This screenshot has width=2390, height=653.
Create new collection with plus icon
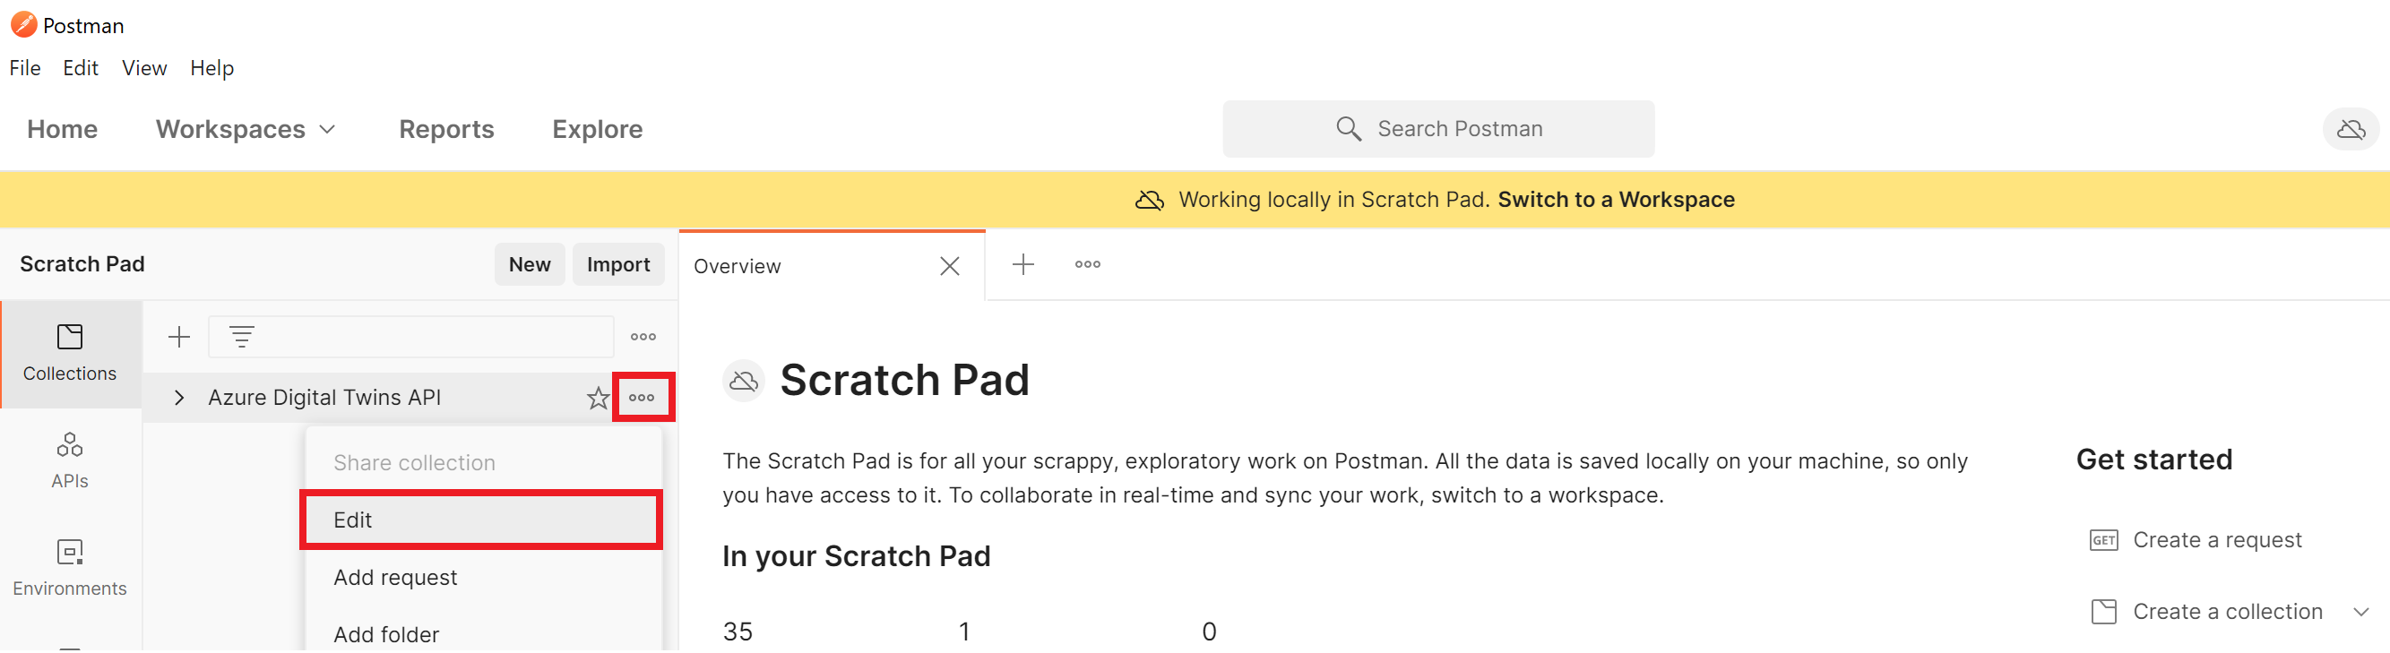pyautogui.click(x=179, y=337)
